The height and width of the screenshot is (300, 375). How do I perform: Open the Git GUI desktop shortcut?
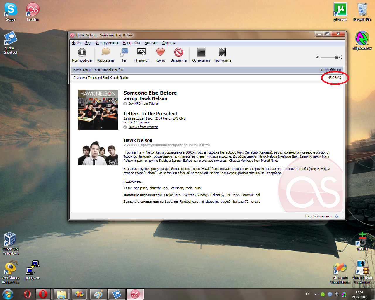[x=362, y=241]
